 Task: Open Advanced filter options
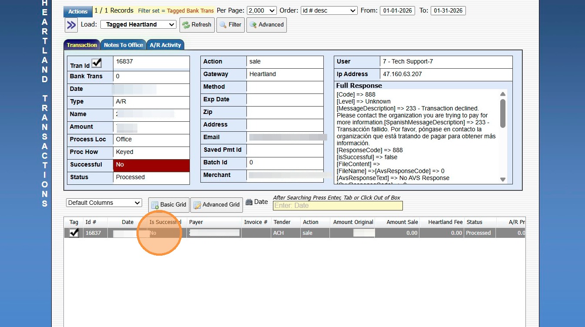(x=266, y=25)
